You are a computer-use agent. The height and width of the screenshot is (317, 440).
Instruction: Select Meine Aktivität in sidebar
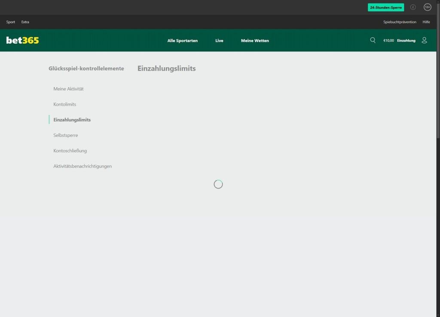[68, 89]
